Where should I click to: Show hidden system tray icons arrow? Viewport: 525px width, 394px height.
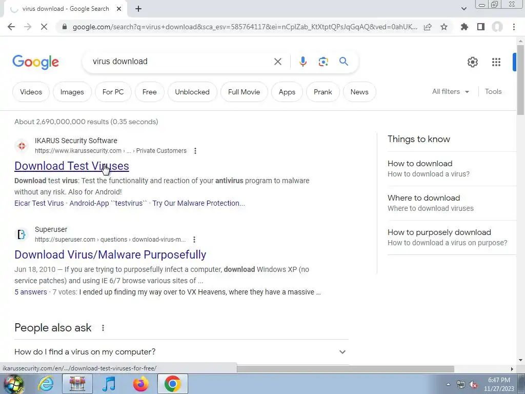[448, 384]
